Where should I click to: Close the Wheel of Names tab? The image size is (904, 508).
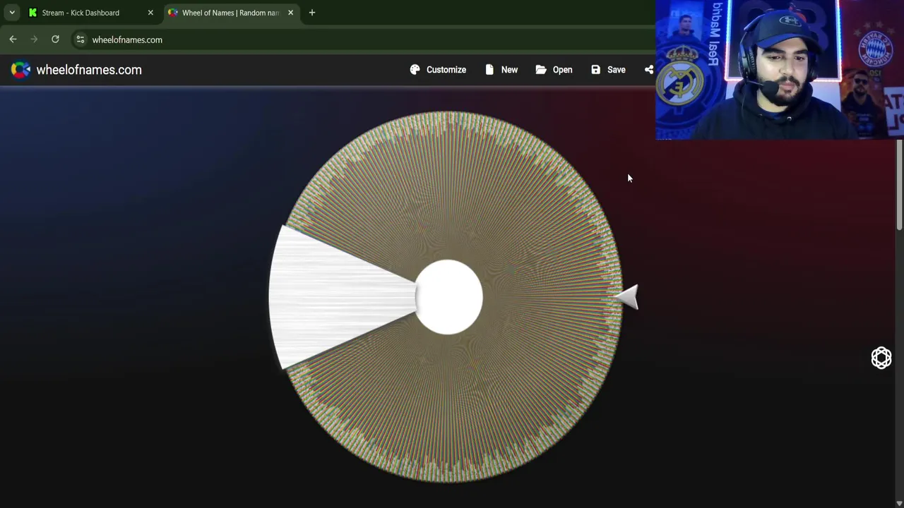[290, 13]
